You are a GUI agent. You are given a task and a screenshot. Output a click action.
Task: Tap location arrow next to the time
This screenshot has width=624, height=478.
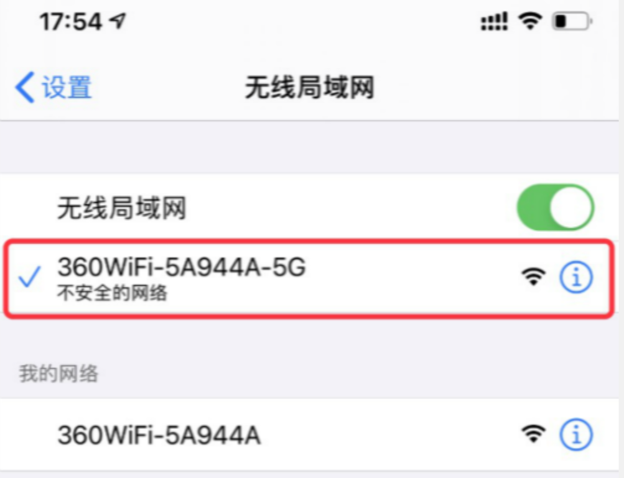(x=118, y=21)
